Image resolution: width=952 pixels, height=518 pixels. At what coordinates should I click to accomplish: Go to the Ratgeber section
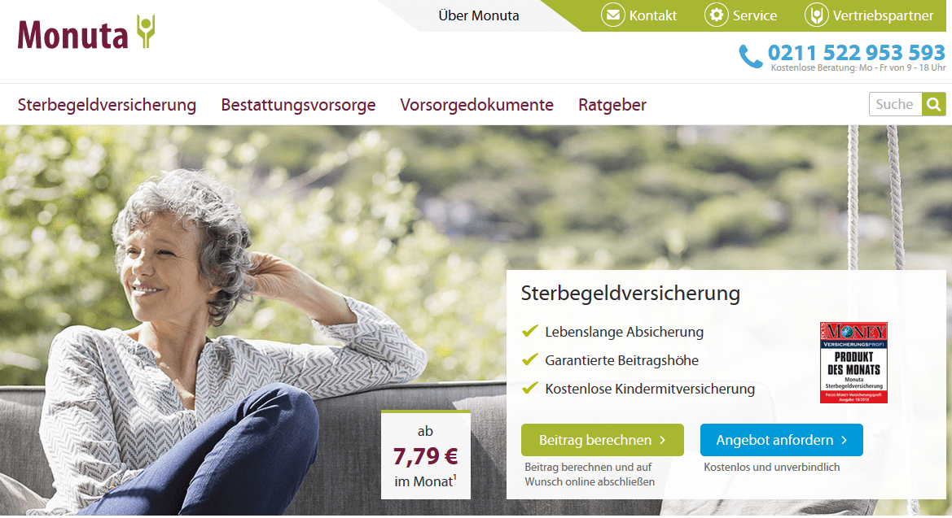[x=612, y=105]
